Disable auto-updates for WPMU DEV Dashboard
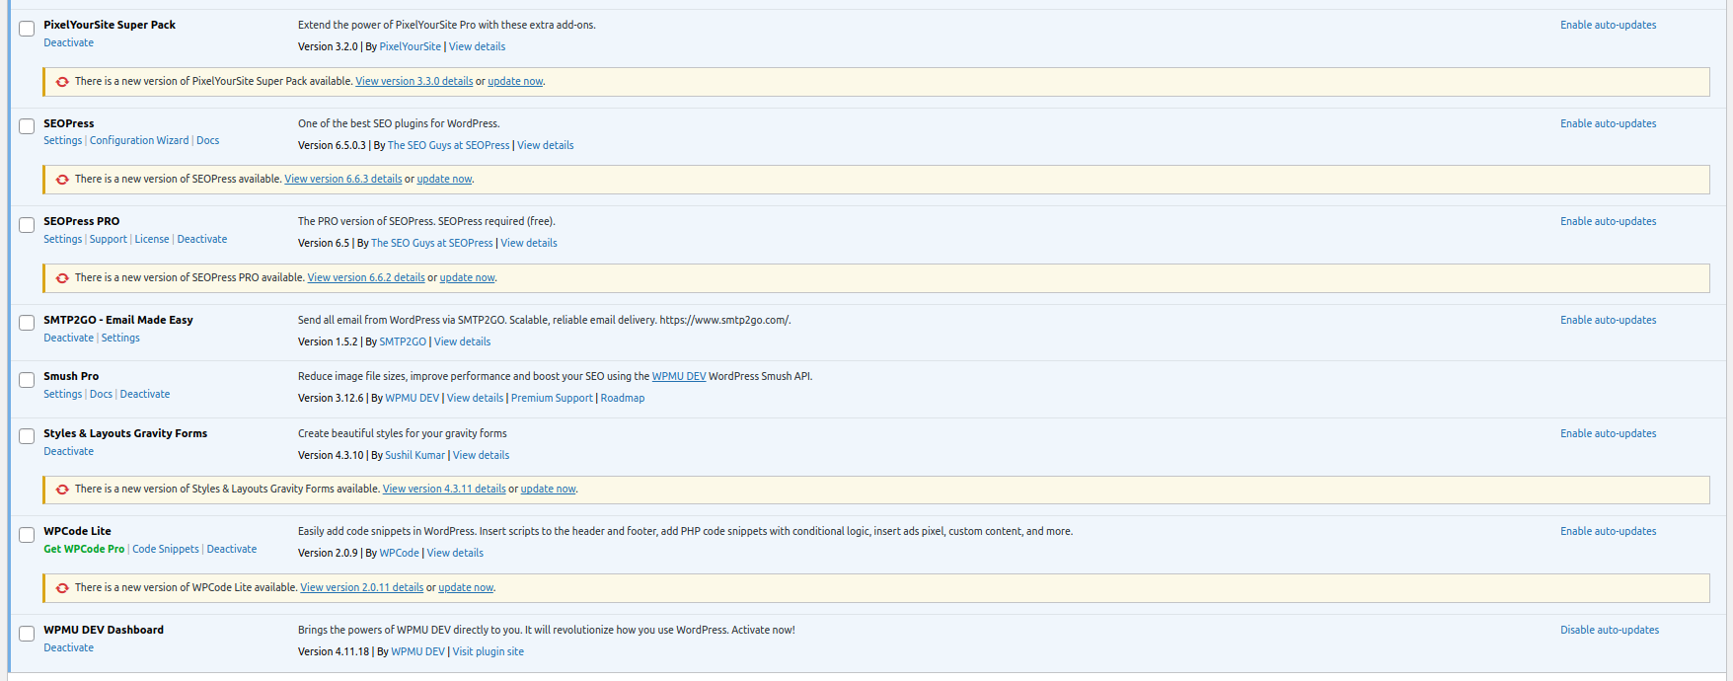Image resolution: width=1733 pixels, height=681 pixels. tap(1609, 630)
